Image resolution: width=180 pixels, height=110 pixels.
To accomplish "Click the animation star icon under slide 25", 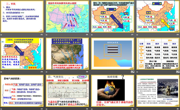I will [2, 34].
